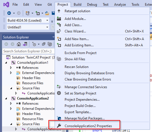Click the Set as Startup Project gear icon
The height and width of the screenshot is (132, 152).
coord(59,93)
